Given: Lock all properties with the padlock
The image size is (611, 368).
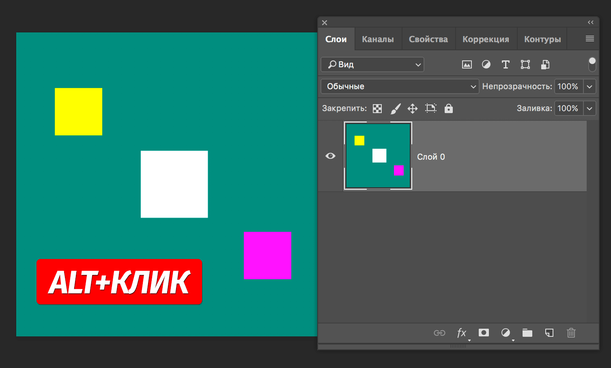Looking at the screenshot, I should pos(448,108).
